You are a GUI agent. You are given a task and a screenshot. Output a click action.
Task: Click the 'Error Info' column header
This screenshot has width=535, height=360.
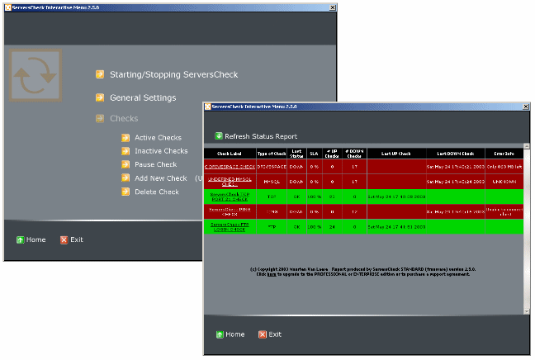(x=504, y=154)
